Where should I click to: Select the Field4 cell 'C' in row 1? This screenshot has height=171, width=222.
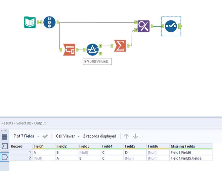pyautogui.click(x=112, y=153)
